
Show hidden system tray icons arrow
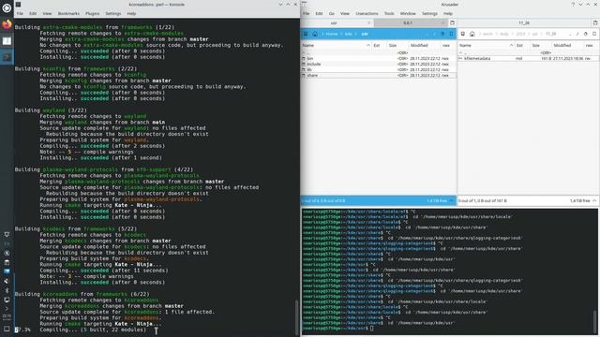coord(7,308)
